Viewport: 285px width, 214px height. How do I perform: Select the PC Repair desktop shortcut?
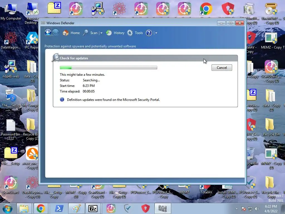click(32, 40)
